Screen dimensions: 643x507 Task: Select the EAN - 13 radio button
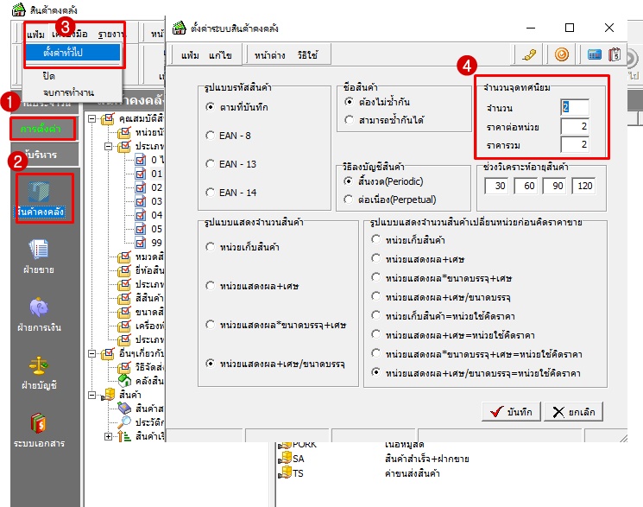point(211,163)
